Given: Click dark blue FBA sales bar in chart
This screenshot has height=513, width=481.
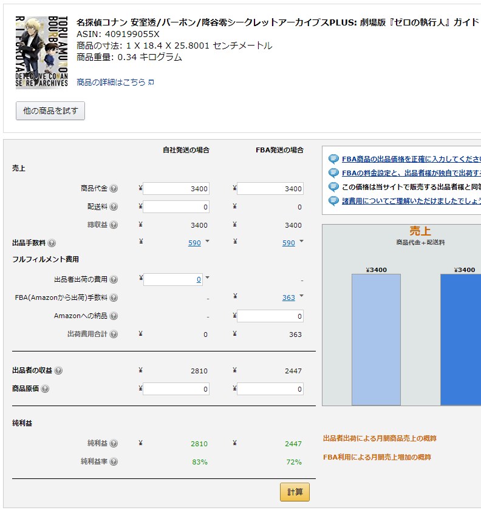Looking at the screenshot, I should (461, 339).
